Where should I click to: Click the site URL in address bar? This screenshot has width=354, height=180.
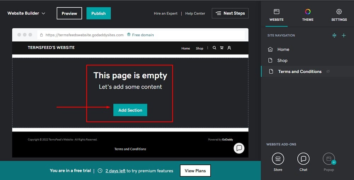[85, 35]
